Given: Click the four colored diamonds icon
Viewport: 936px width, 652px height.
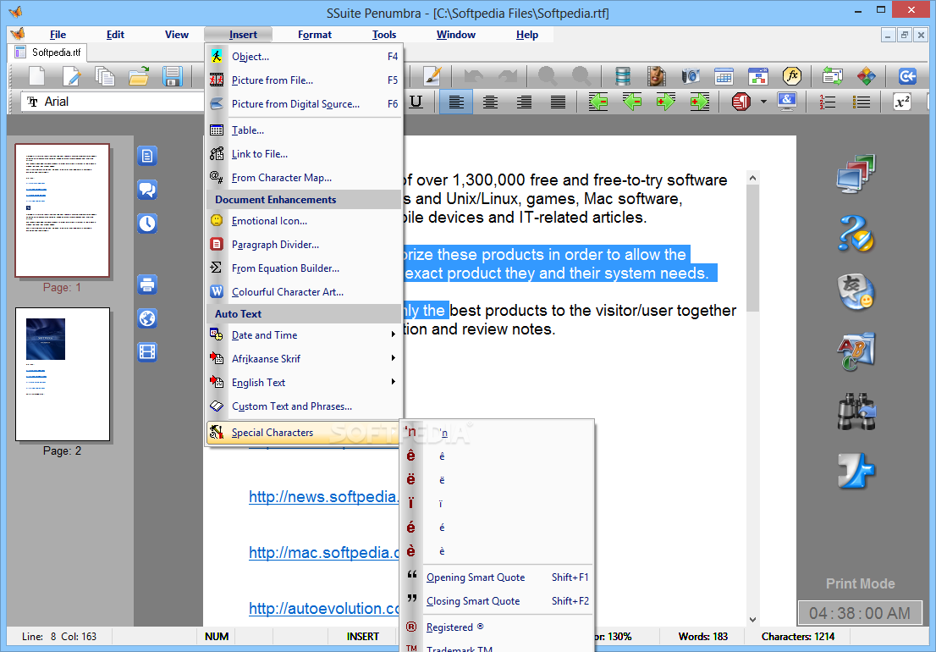Looking at the screenshot, I should tap(866, 76).
